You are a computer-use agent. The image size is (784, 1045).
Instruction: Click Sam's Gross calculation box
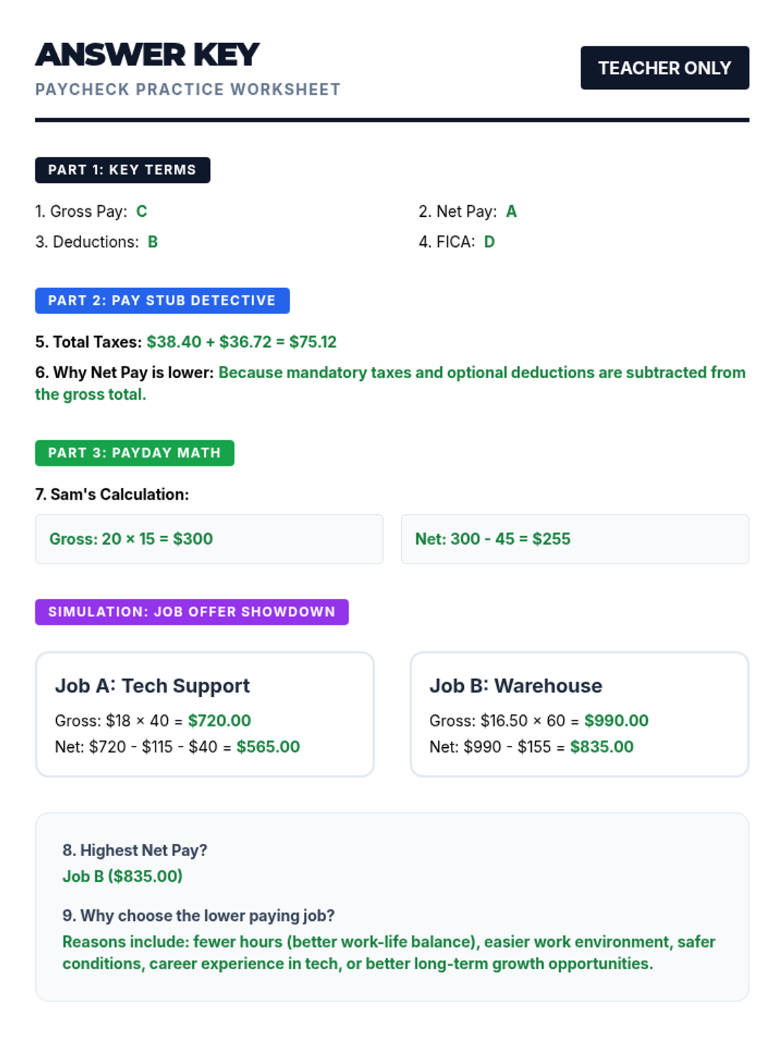pos(209,539)
